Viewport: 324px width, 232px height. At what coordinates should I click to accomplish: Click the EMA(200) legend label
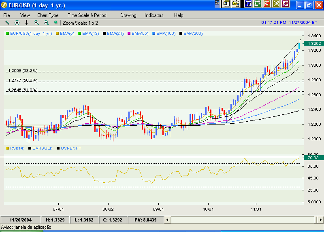pyautogui.click(x=193, y=33)
